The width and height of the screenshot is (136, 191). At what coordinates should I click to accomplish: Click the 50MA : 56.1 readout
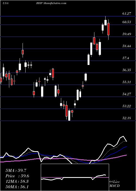17,187
